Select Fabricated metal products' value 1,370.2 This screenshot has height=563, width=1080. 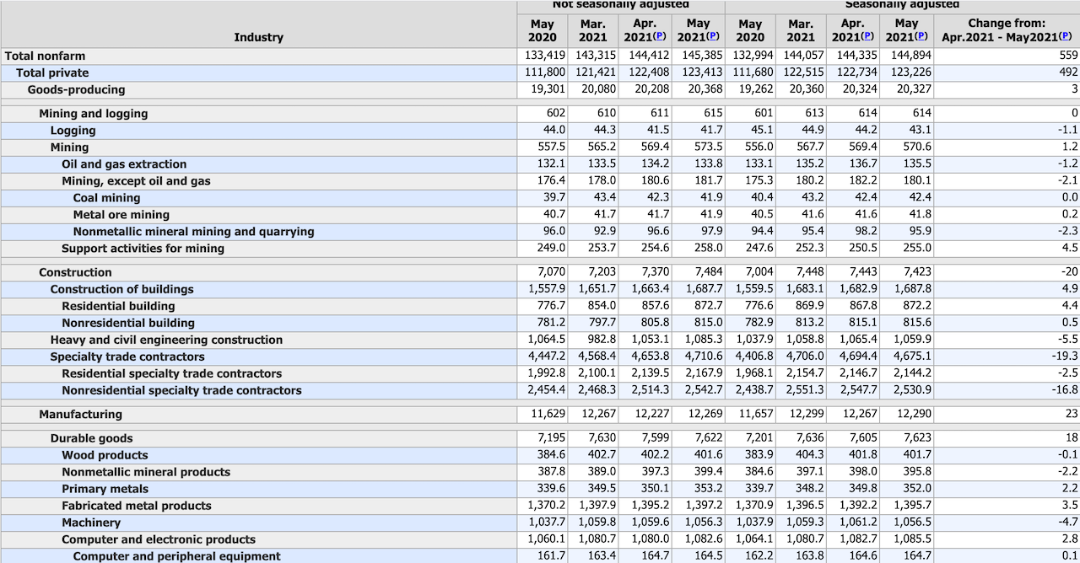point(547,506)
